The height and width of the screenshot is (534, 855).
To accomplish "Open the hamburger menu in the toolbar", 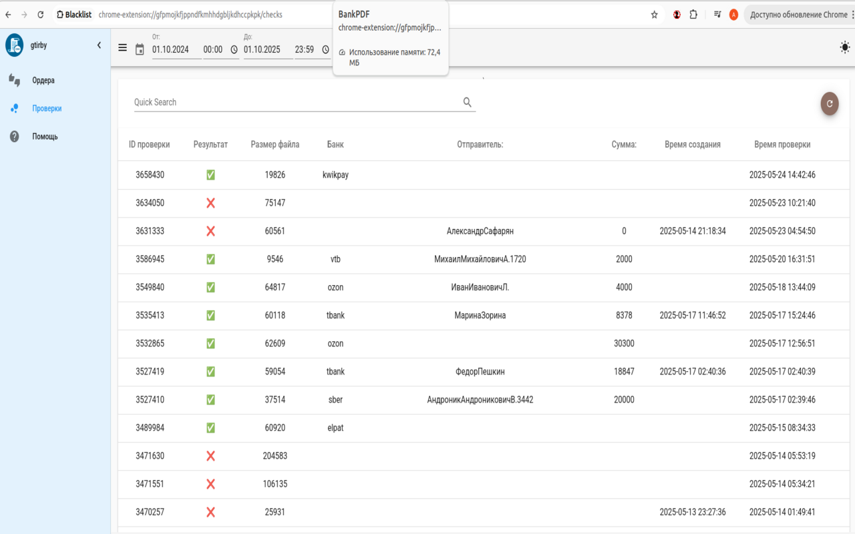I will coord(122,47).
